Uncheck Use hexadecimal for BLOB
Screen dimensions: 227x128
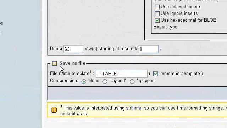click(157, 20)
